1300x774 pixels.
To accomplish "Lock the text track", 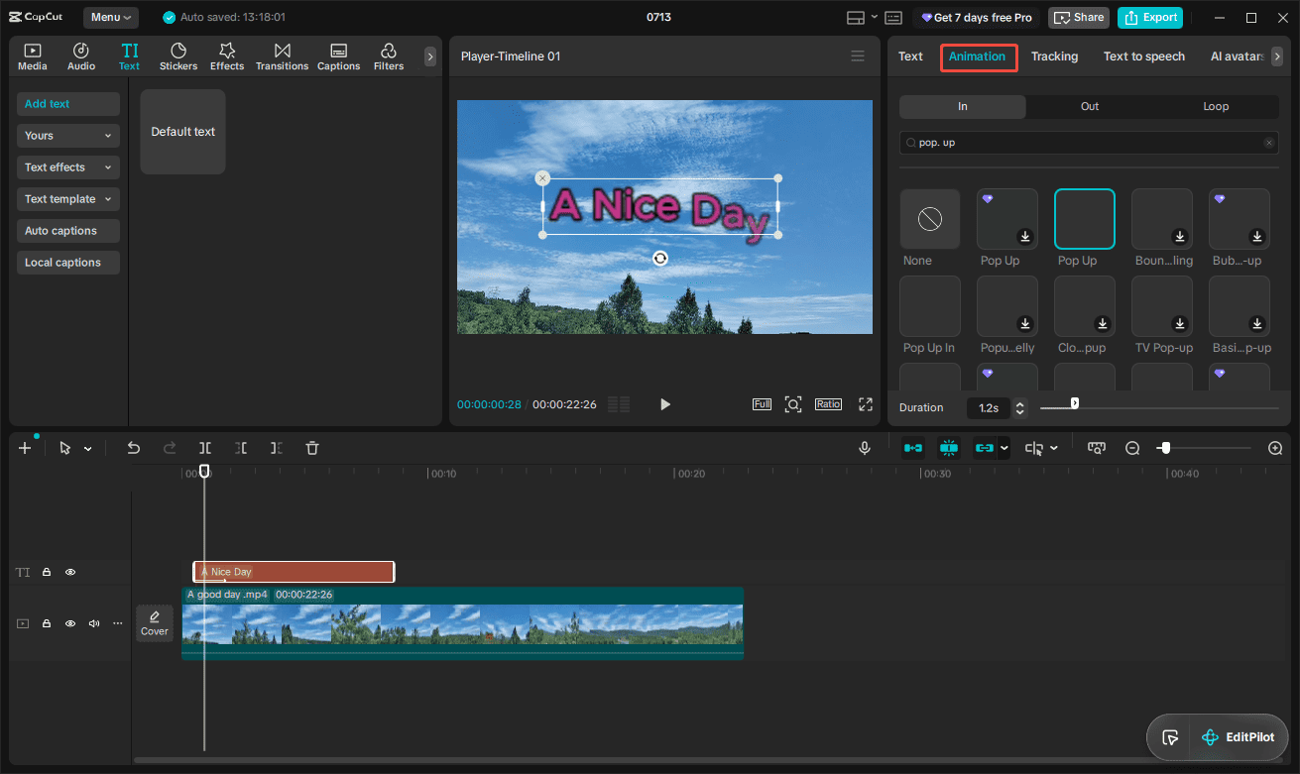I will click(46, 572).
